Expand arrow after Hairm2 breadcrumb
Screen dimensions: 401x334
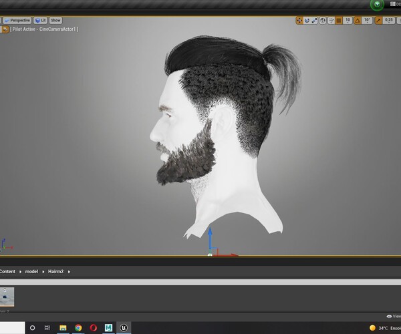pyautogui.click(x=69, y=272)
